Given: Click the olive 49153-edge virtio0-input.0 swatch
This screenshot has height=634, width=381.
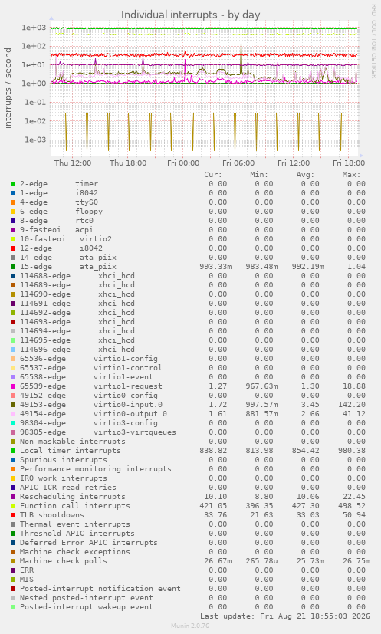Looking at the screenshot, I should coord(13,405).
